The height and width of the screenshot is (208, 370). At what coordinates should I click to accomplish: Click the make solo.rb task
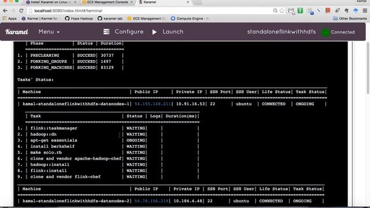point(46,153)
